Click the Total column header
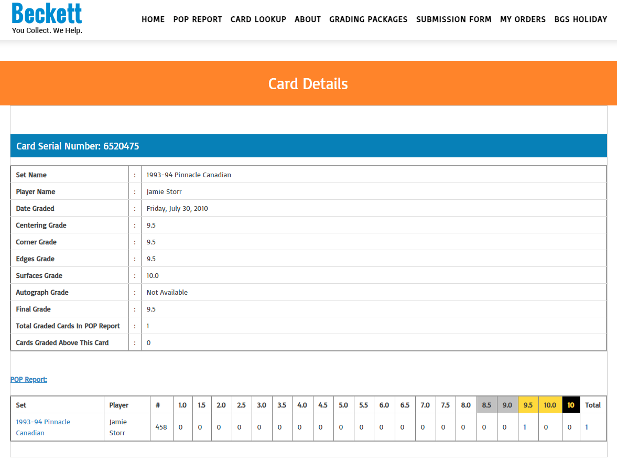The width and height of the screenshot is (617, 472). coord(592,405)
